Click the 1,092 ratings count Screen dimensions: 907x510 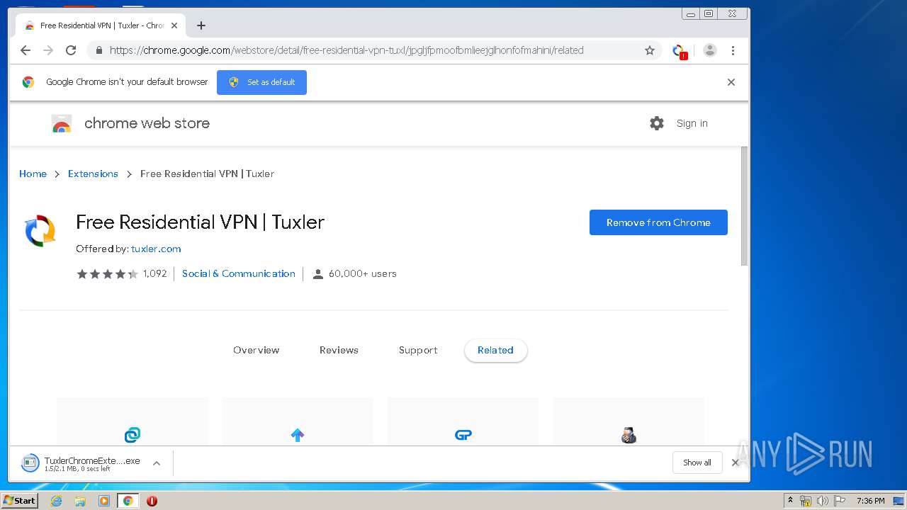(154, 273)
